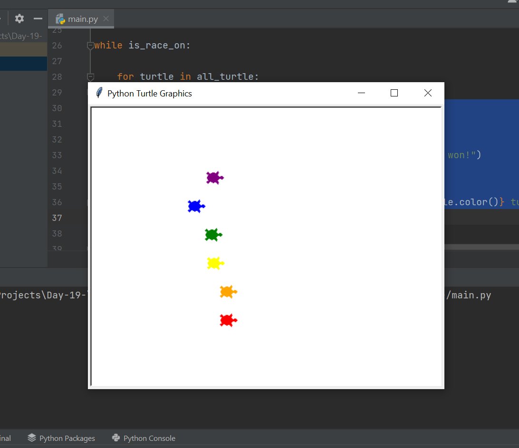This screenshot has height=448, width=519.
Task: Toggle the Python Console tool window
Action: [144, 438]
